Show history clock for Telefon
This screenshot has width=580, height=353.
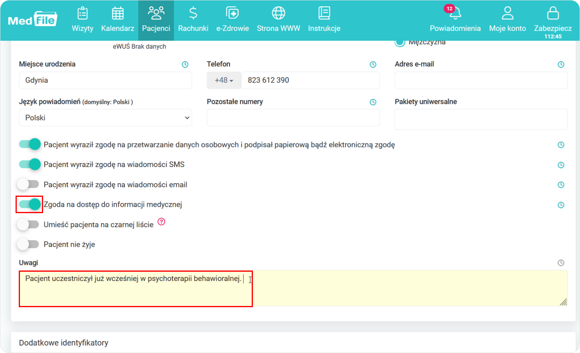(373, 65)
